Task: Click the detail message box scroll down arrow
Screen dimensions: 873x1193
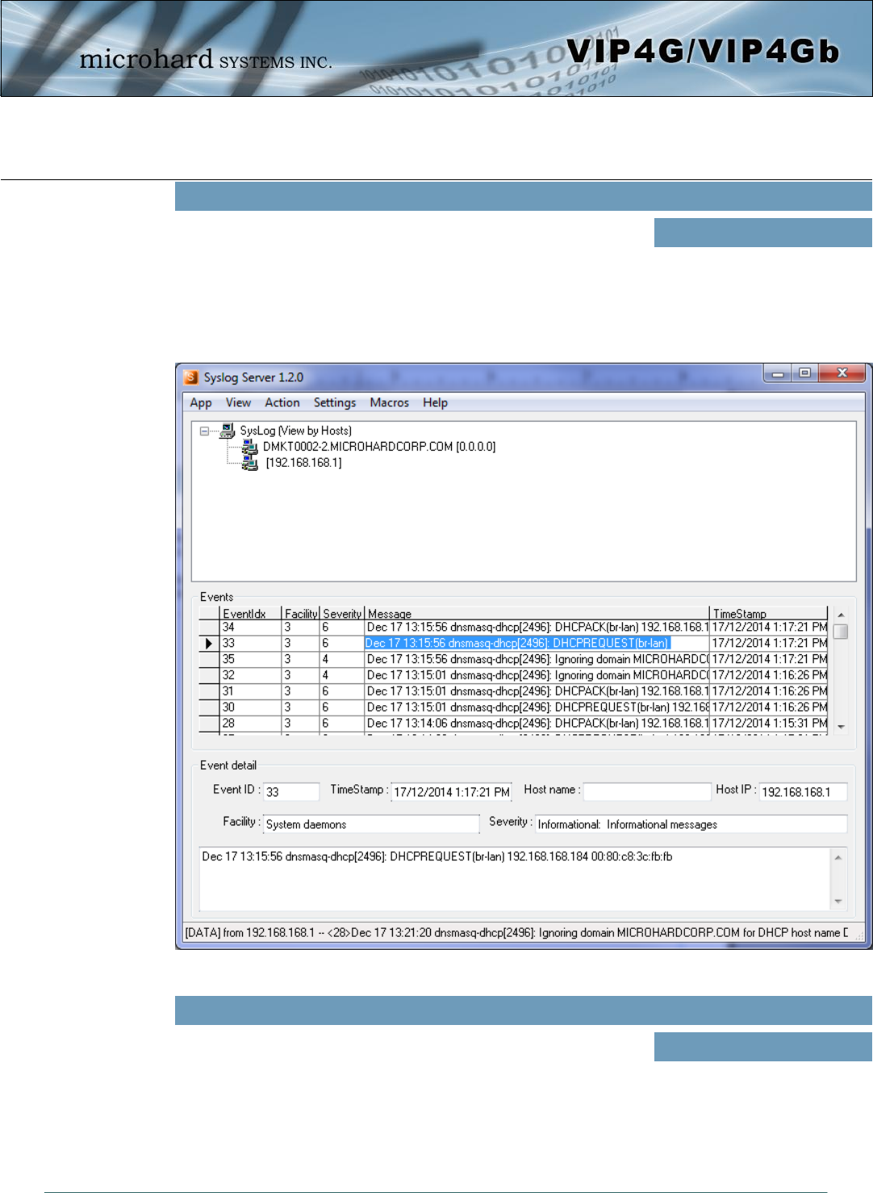Action: coord(838,901)
